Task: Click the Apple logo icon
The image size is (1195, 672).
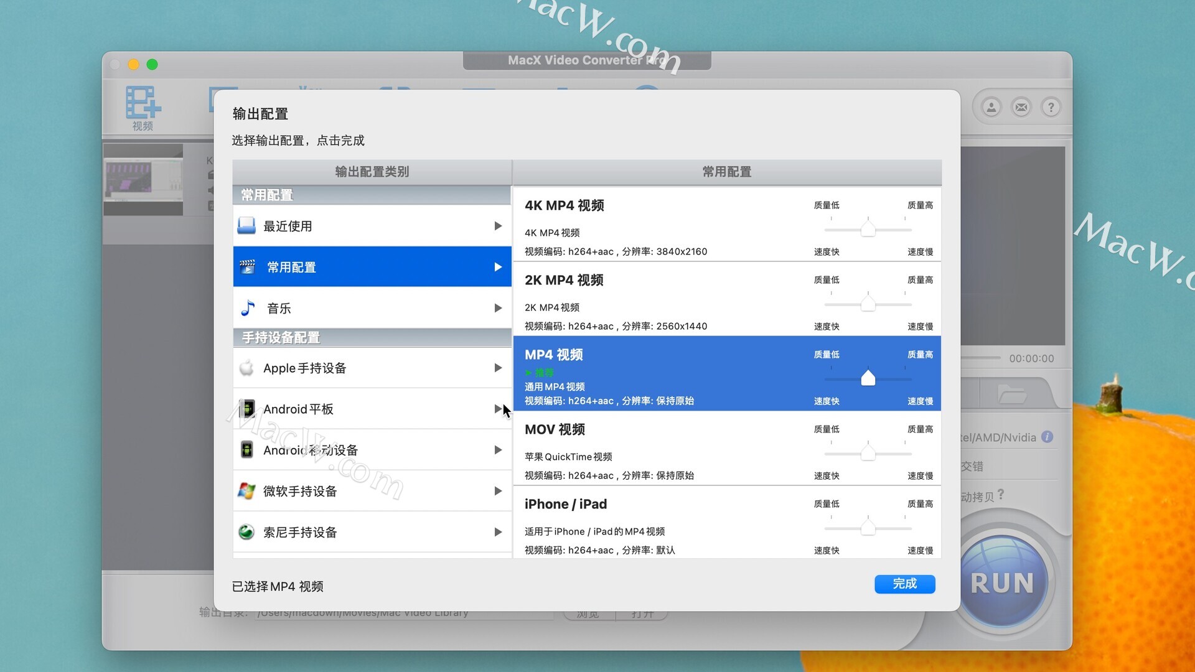Action: click(x=246, y=368)
